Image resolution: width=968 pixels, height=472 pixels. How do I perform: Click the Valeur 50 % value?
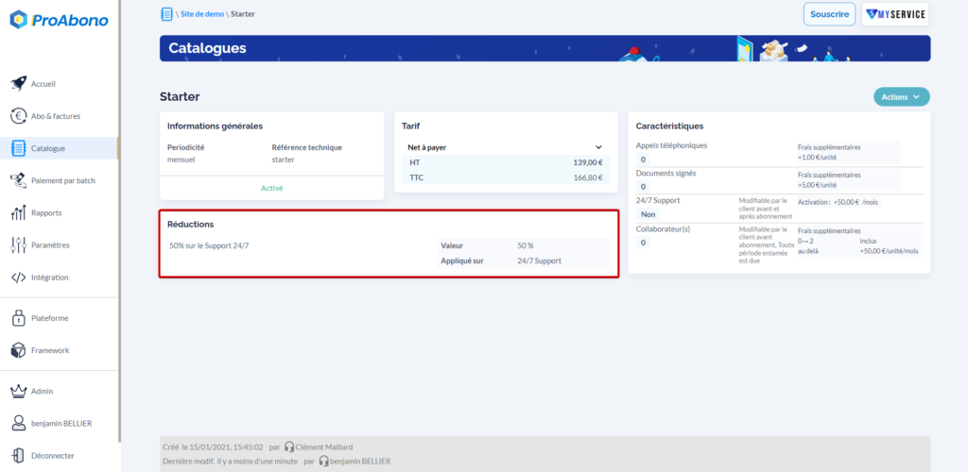click(526, 245)
